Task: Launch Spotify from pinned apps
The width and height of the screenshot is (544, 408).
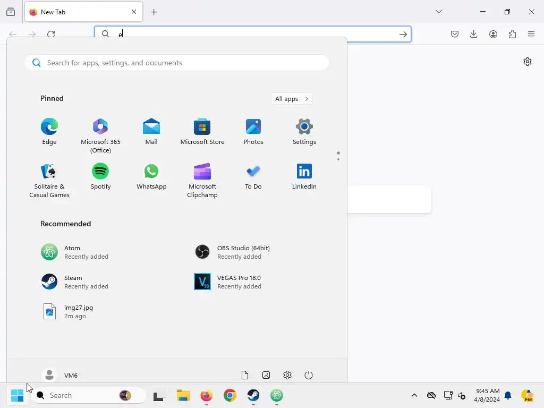Action: coord(100,176)
